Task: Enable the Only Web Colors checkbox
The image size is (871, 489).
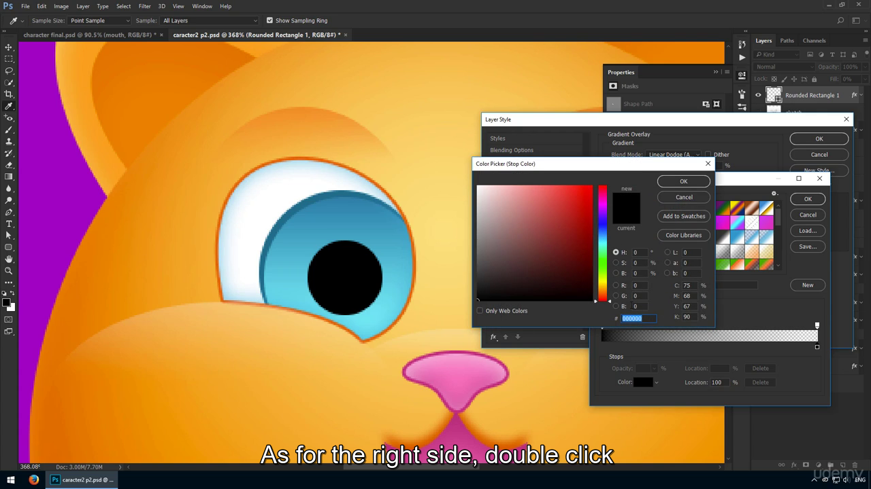Action: point(480,311)
